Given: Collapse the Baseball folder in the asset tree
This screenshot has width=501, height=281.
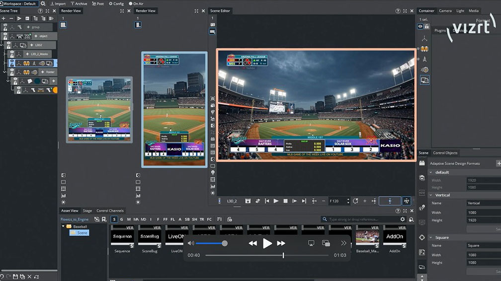Looking at the screenshot, I should pos(64,226).
